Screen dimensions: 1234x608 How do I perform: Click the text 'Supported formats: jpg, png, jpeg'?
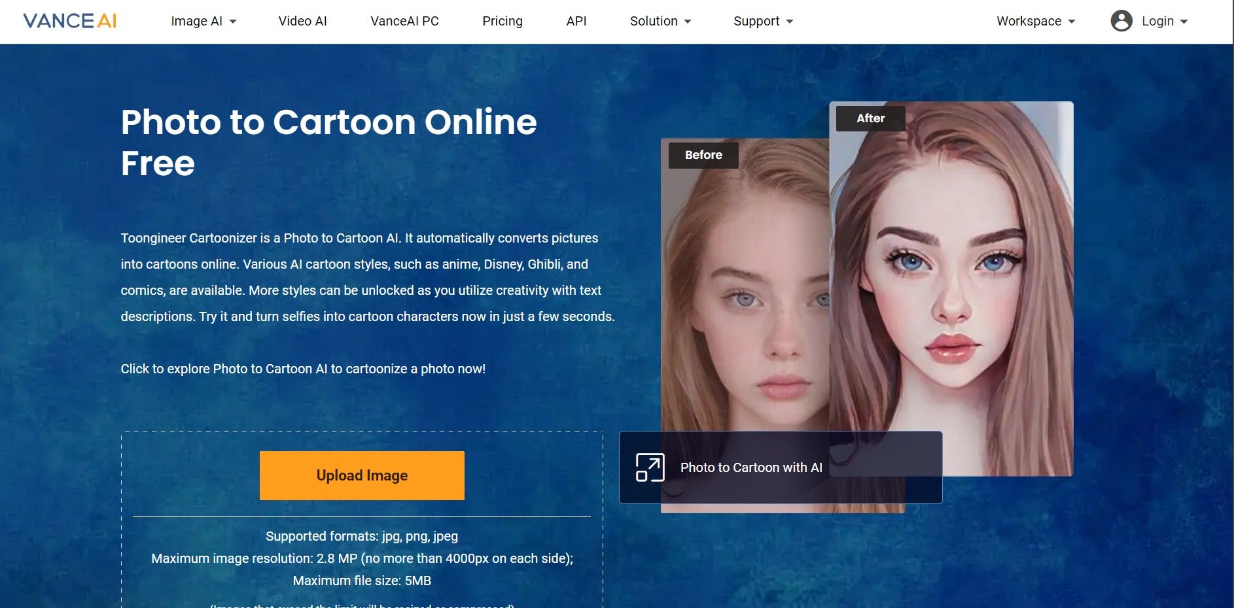tap(362, 536)
